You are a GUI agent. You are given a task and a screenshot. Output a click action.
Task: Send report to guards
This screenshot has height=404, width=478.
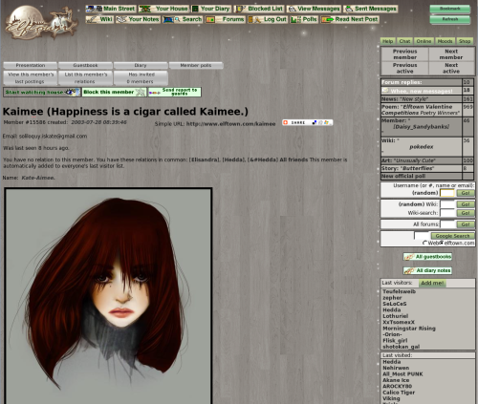175,93
